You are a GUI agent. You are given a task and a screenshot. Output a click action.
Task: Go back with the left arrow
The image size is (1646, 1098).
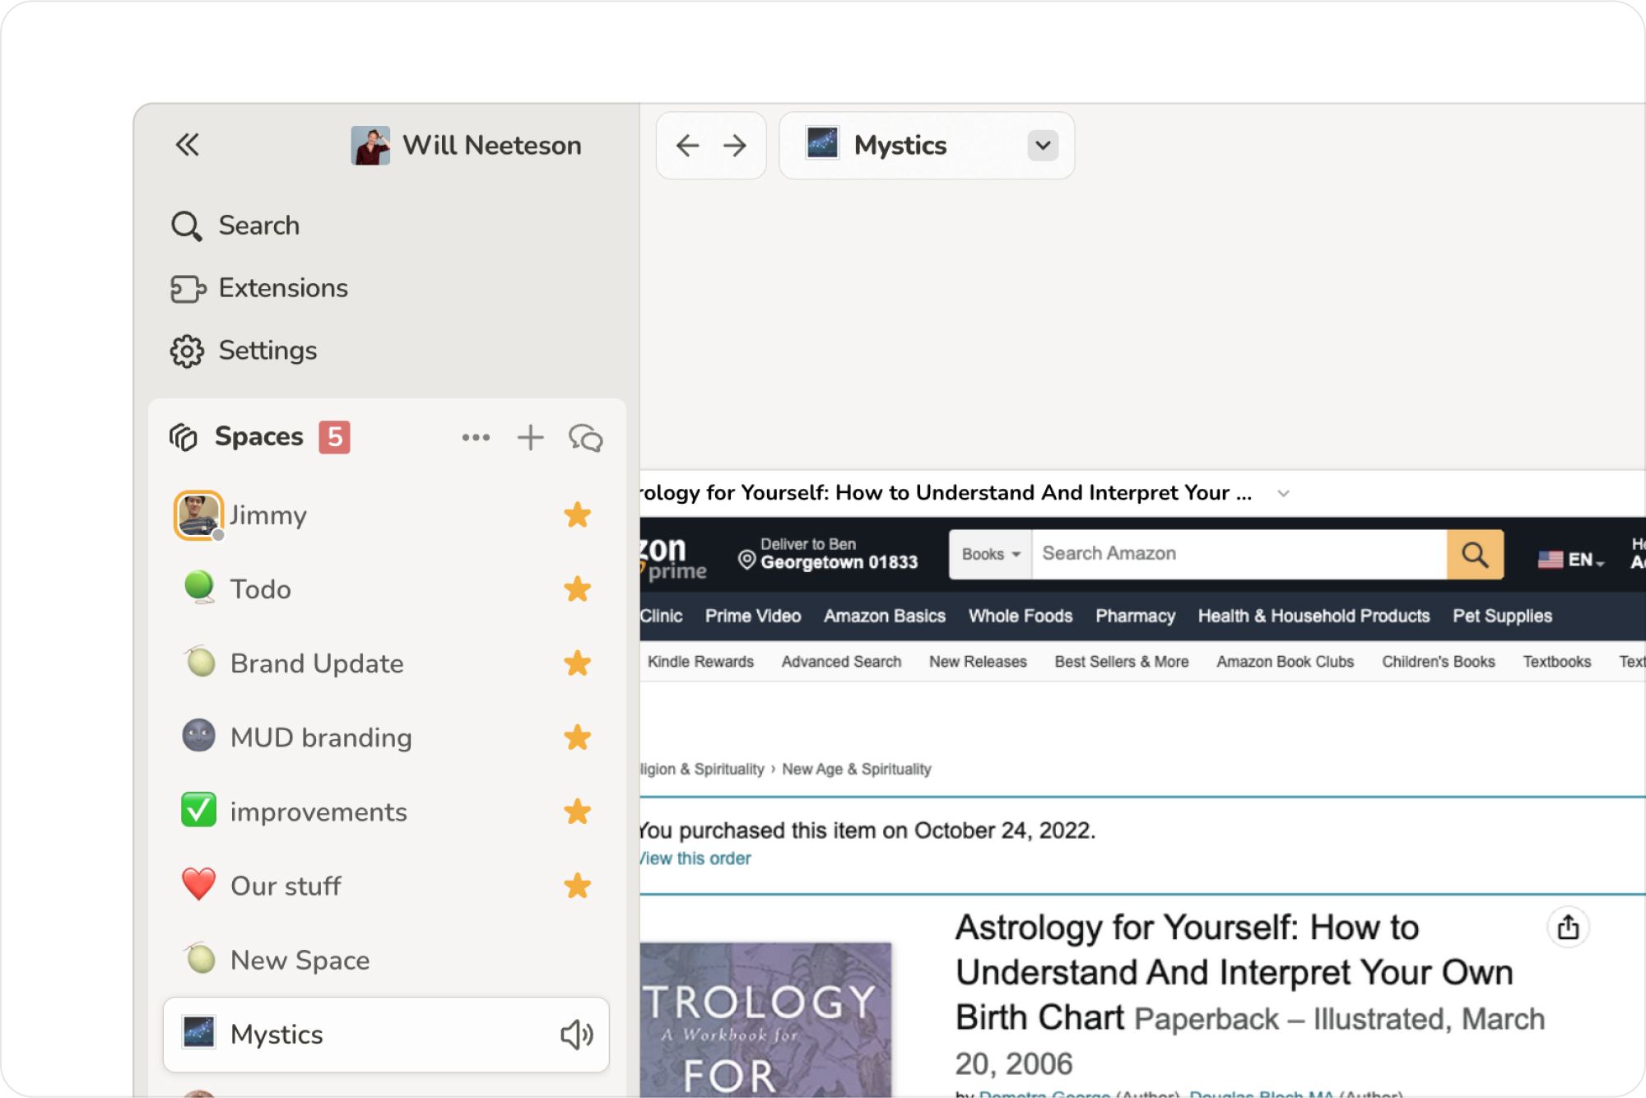(x=687, y=146)
